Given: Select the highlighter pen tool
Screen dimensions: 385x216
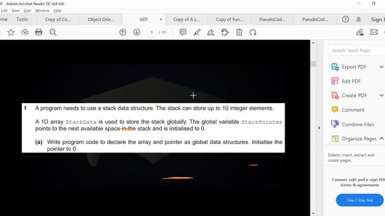Looking at the screenshot, I should (x=197, y=32).
